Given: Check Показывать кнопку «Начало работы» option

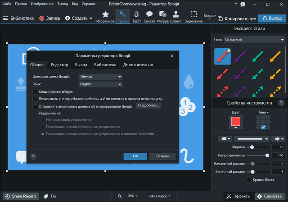Looking at the screenshot, I should click(x=35, y=99).
